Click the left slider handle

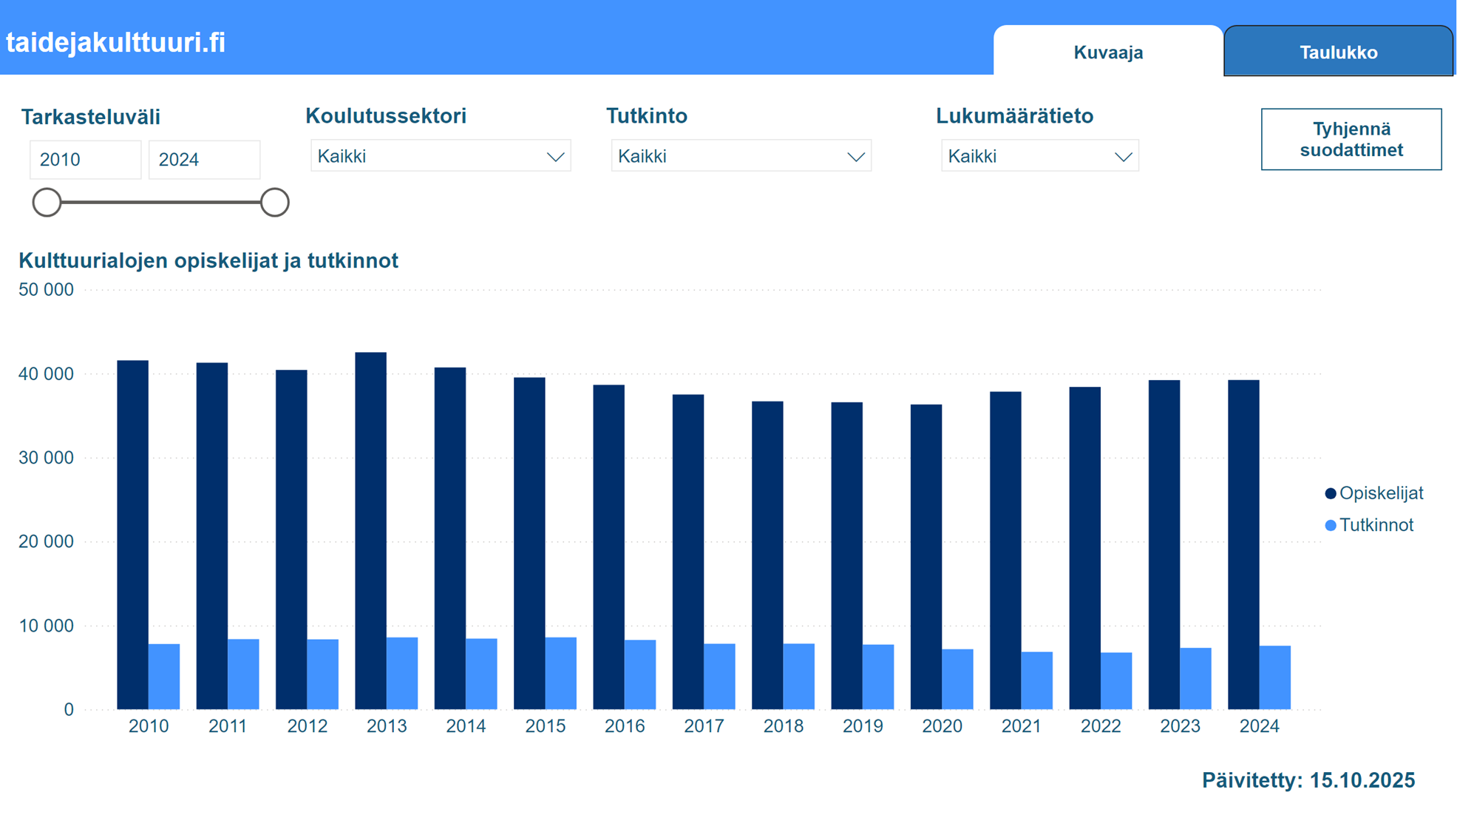click(x=47, y=202)
